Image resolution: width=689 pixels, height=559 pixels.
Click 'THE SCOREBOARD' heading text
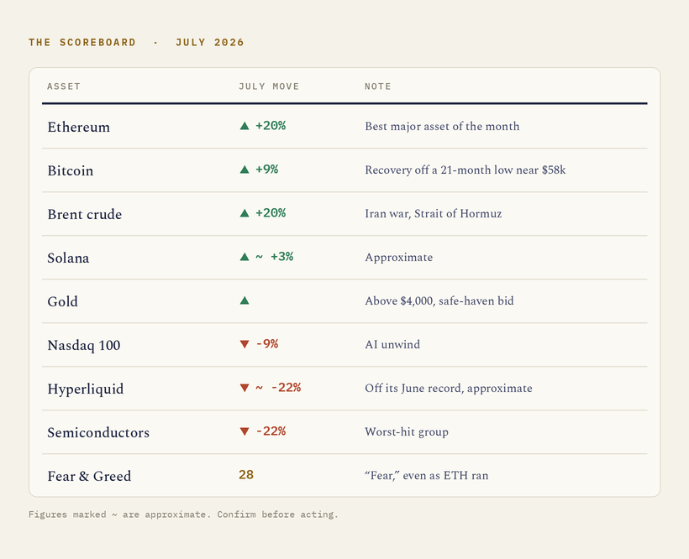coord(82,43)
